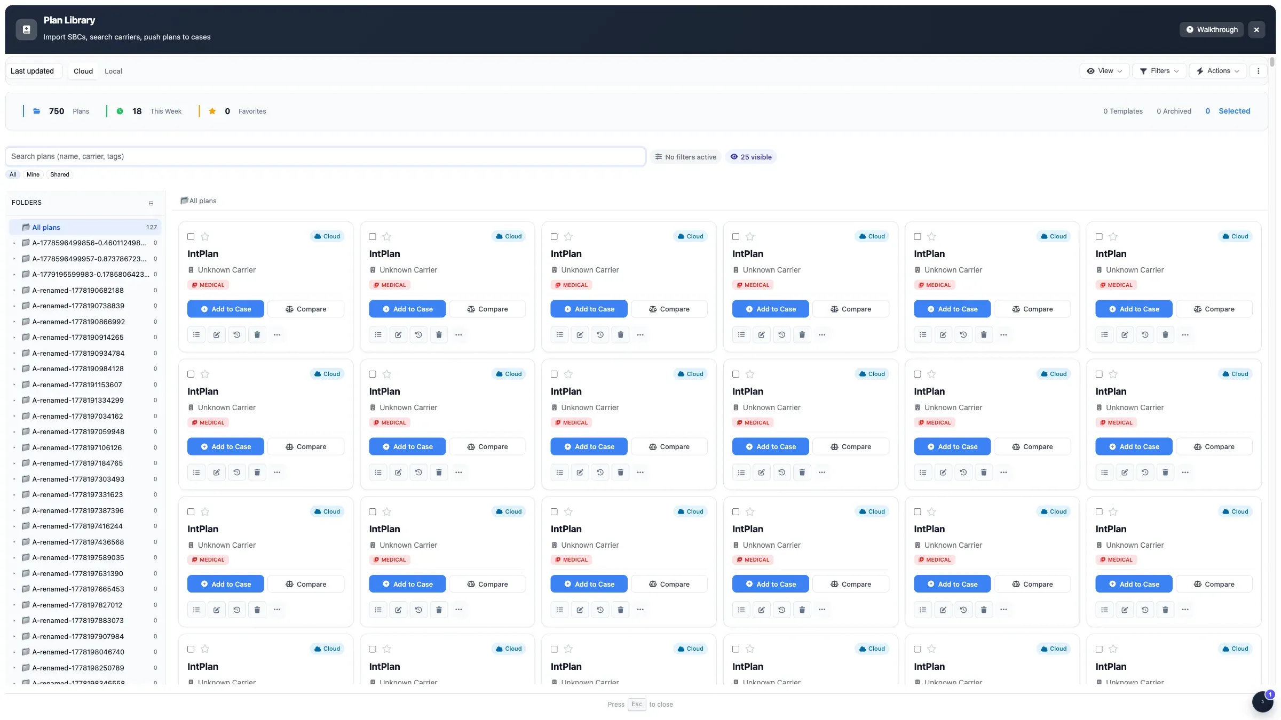Click the green clock icon beside This Week
This screenshot has height=720, width=1281.
tap(120, 111)
